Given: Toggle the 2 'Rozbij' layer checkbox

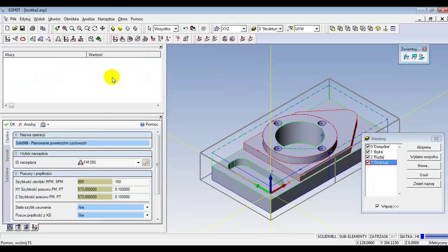Looking at the screenshot, I should click(368, 157).
